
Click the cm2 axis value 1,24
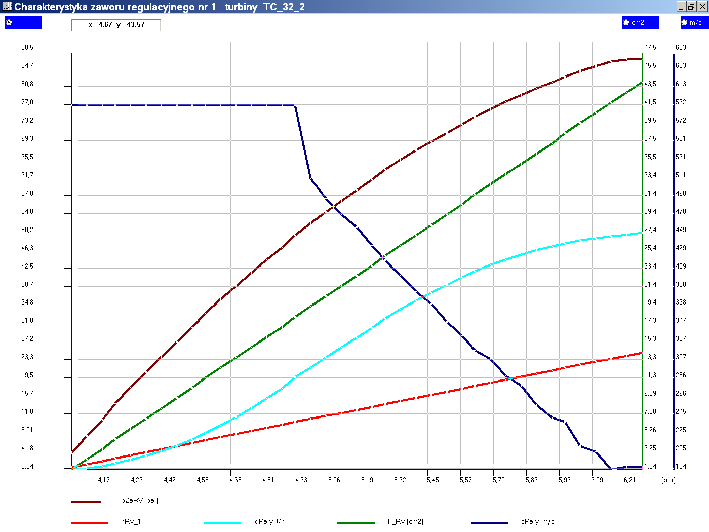click(650, 467)
